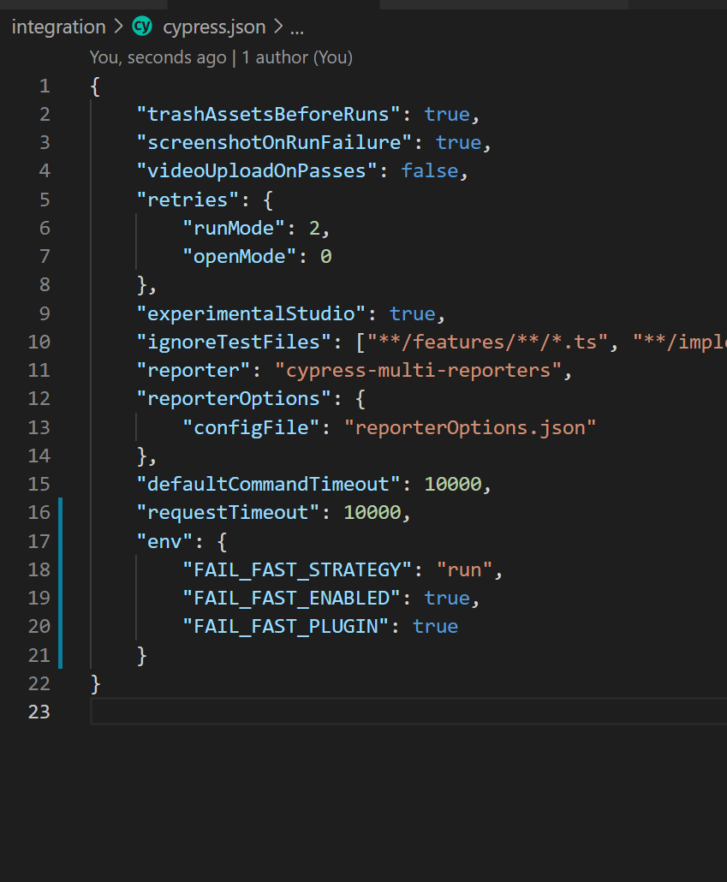Click the "reporterOptions.json" value
Screen dimensions: 727x882
point(470,427)
